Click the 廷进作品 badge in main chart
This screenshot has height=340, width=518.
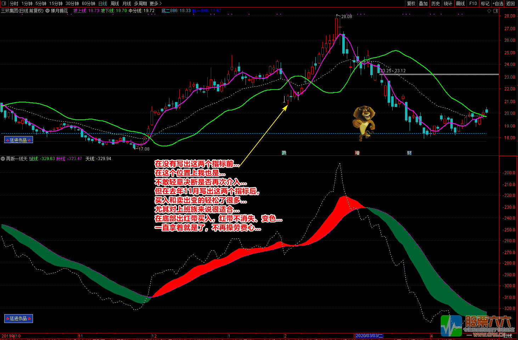(18, 140)
